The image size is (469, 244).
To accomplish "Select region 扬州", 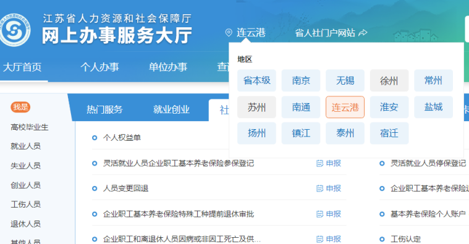I will pyautogui.click(x=256, y=133).
